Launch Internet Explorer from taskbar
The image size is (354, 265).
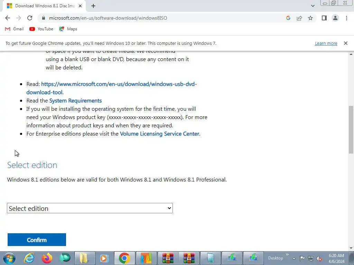29,258
